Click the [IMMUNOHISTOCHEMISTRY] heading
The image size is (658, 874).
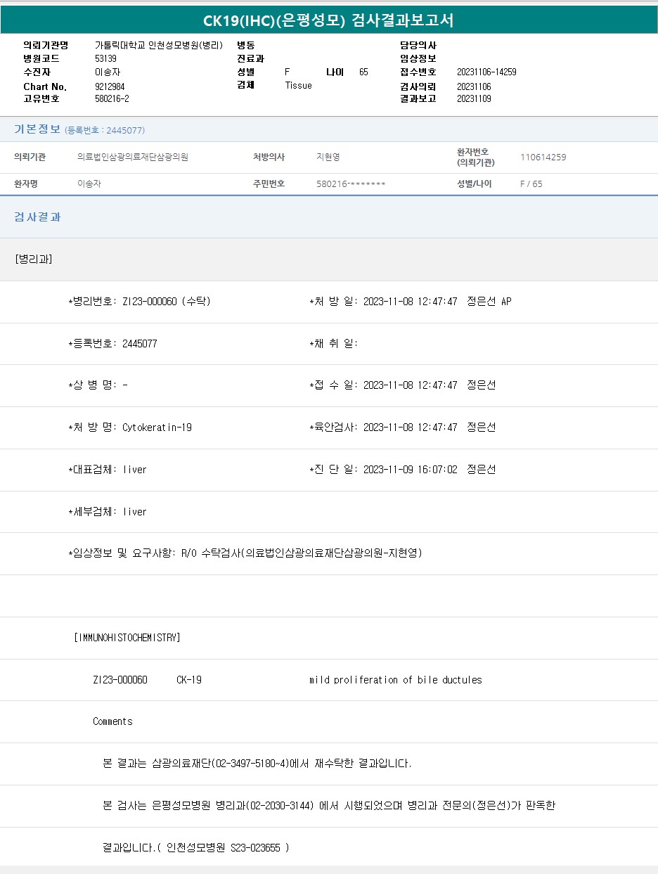(x=127, y=638)
